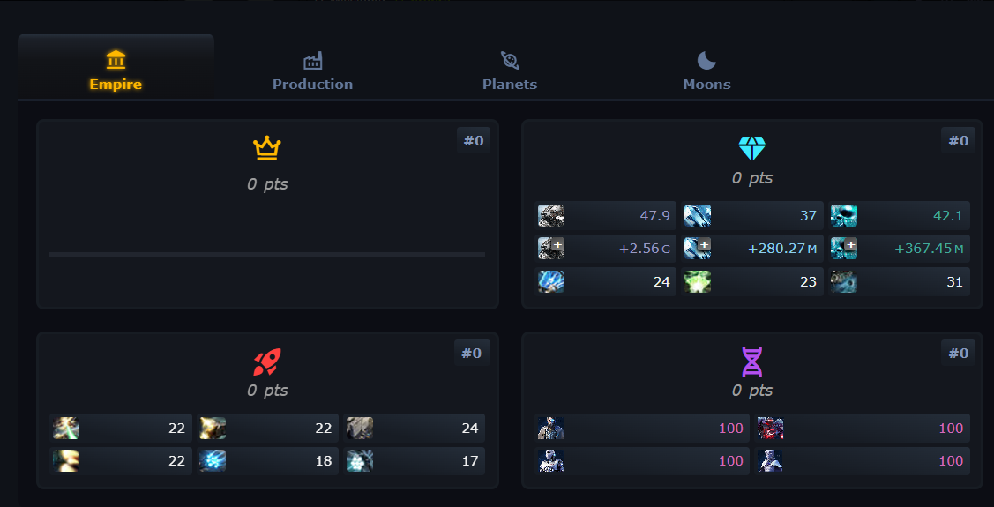This screenshot has height=507, width=994.
Task: Click the metal icon showing 47.9
Action: (x=551, y=216)
